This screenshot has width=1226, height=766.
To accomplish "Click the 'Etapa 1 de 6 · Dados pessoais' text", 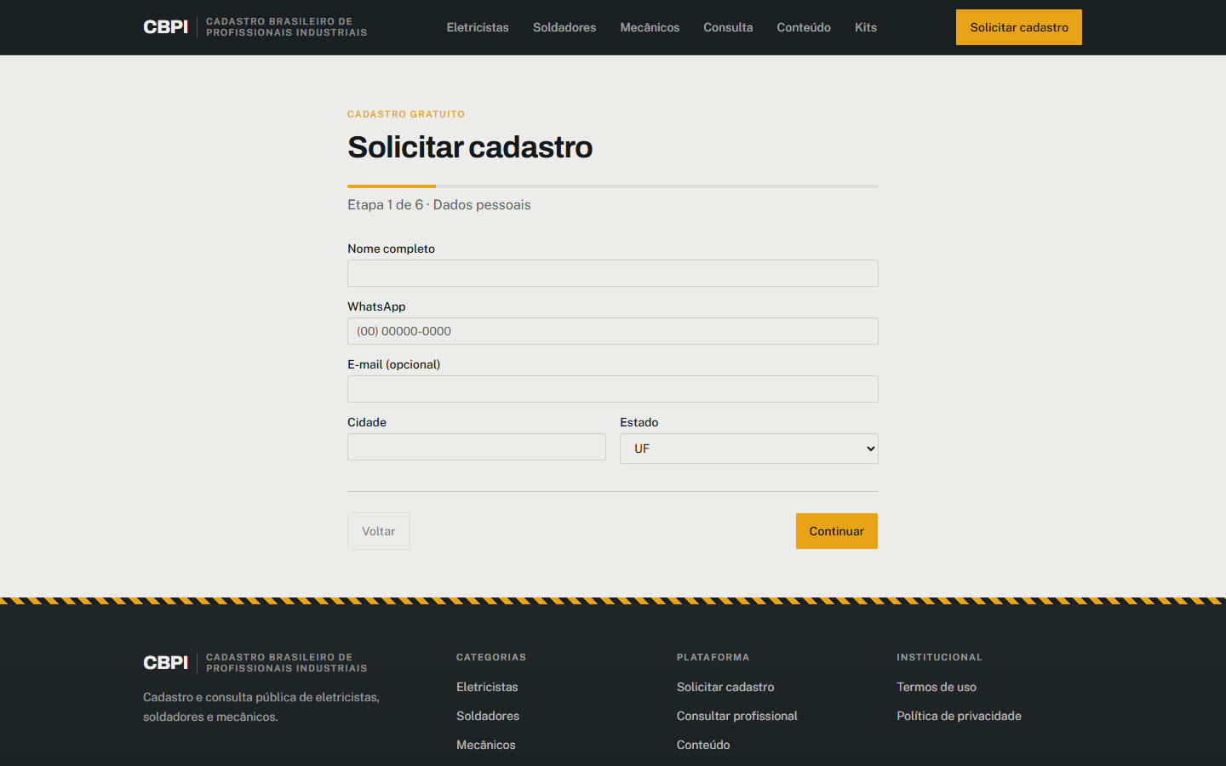I will tap(439, 205).
